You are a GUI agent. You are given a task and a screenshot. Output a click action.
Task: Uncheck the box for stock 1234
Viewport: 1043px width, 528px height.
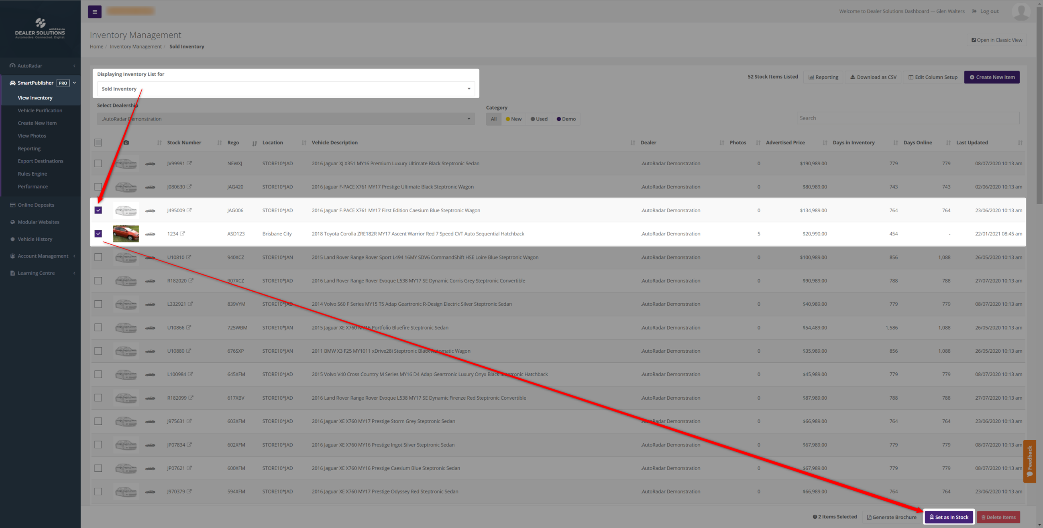[x=98, y=234]
